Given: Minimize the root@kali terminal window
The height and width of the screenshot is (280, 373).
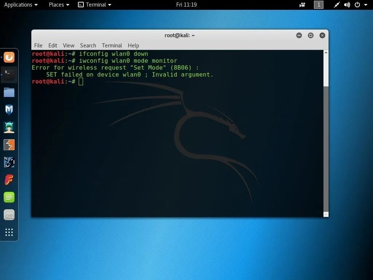Looking at the screenshot, I should 299,35.
